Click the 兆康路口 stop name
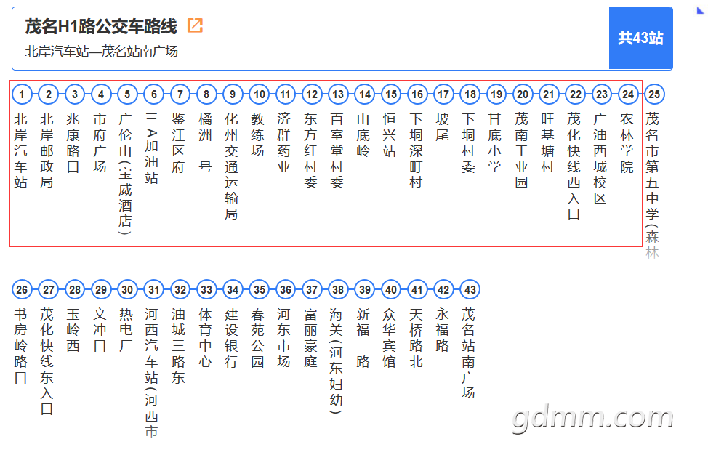The image size is (708, 463). point(73,142)
